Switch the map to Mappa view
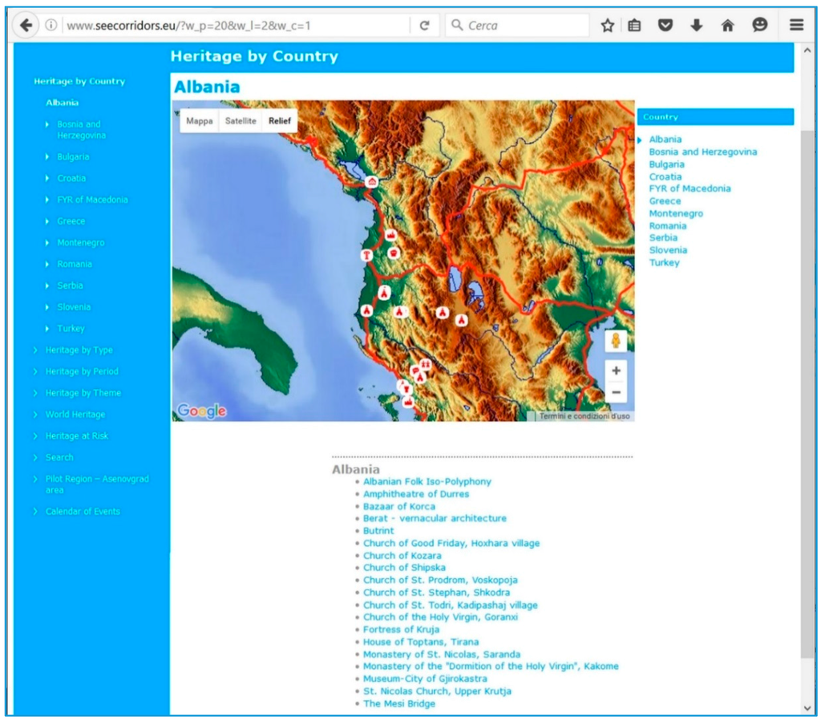821x721 pixels. [200, 121]
